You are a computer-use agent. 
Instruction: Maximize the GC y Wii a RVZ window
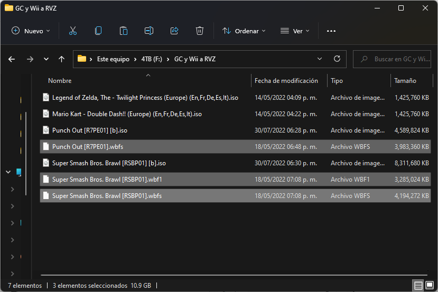pos(401,8)
